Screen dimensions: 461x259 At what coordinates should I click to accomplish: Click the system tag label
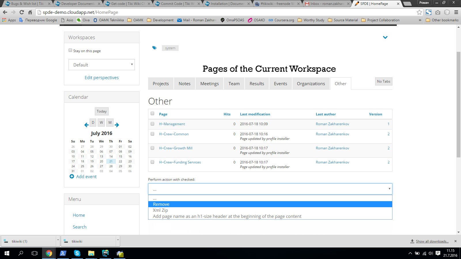click(170, 48)
